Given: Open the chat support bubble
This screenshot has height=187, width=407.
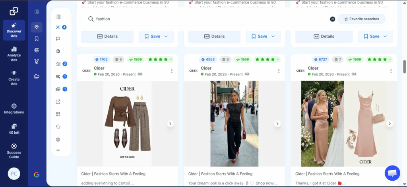Looking at the screenshot, I should [x=392, y=173].
